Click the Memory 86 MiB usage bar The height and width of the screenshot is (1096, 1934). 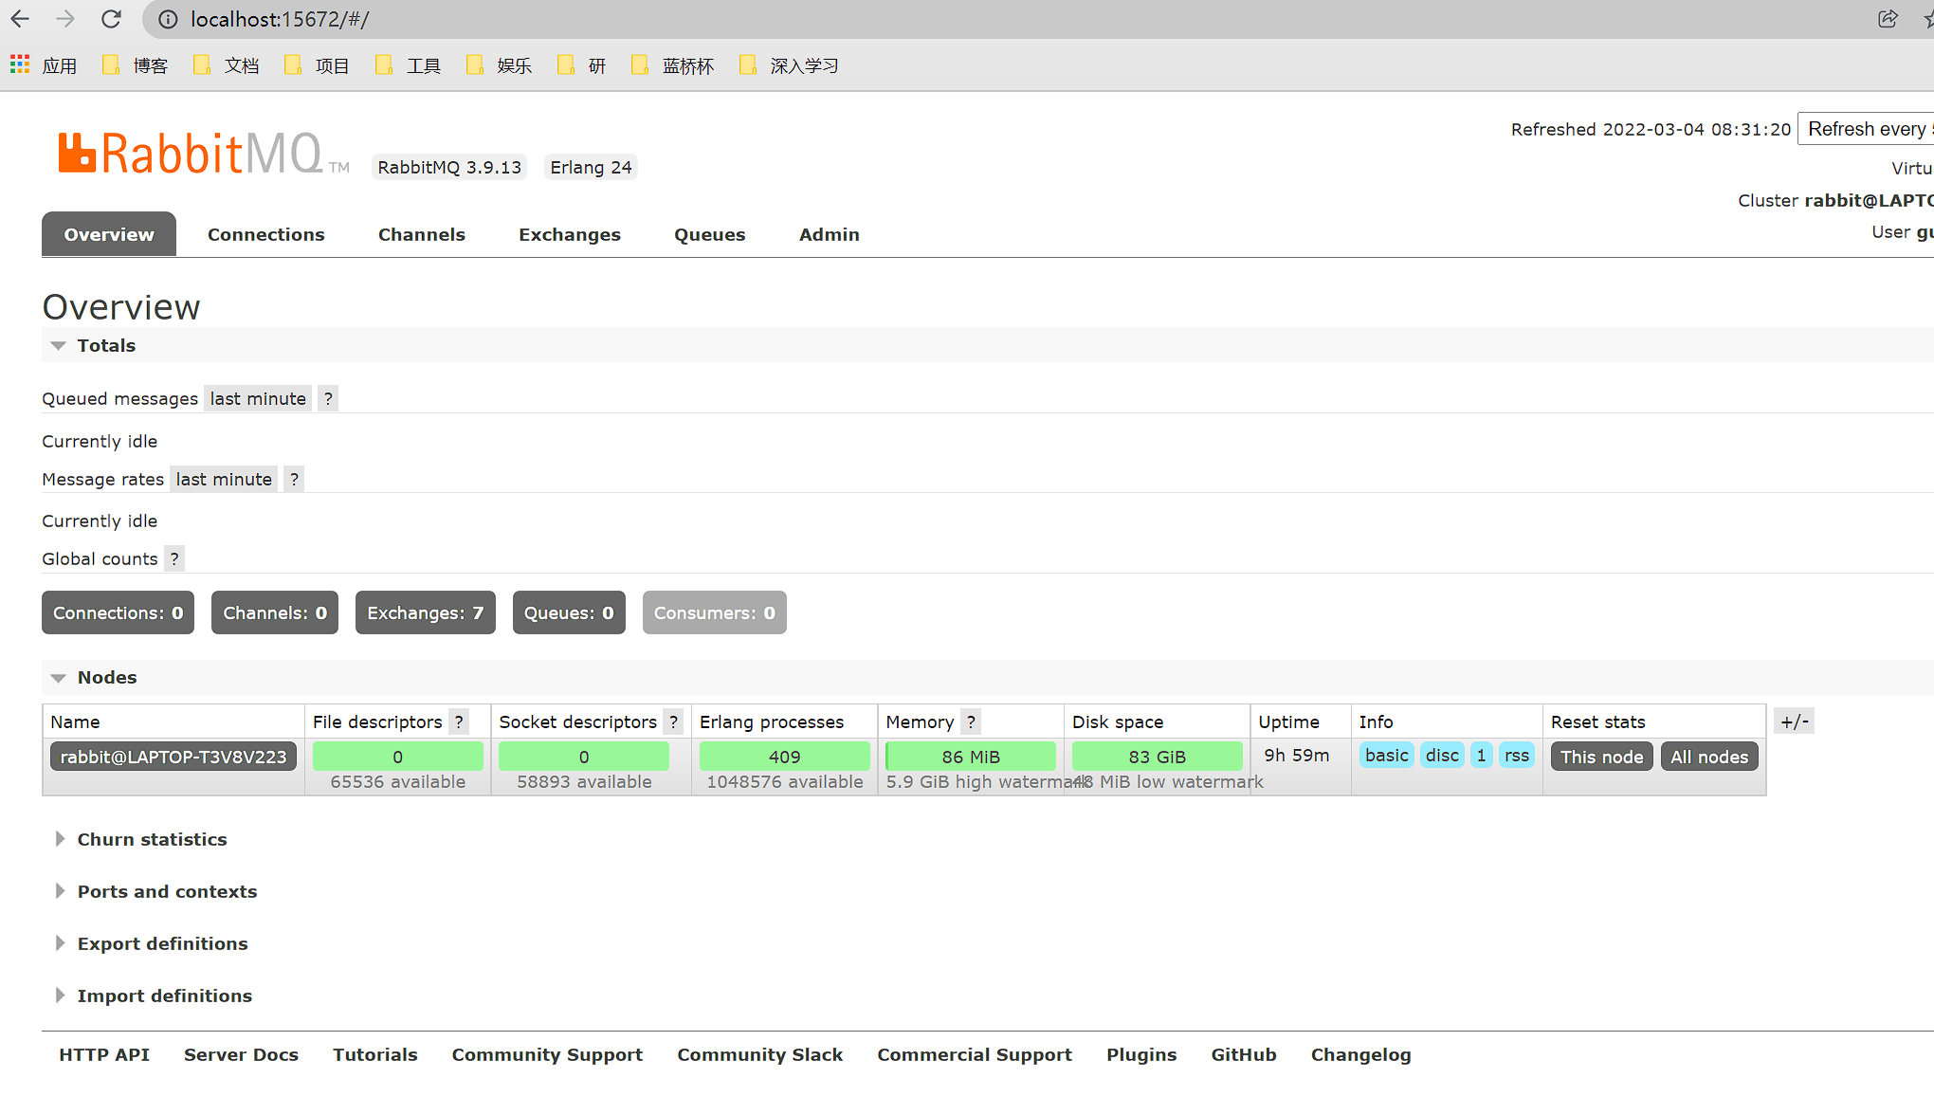[x=971, y=757]
